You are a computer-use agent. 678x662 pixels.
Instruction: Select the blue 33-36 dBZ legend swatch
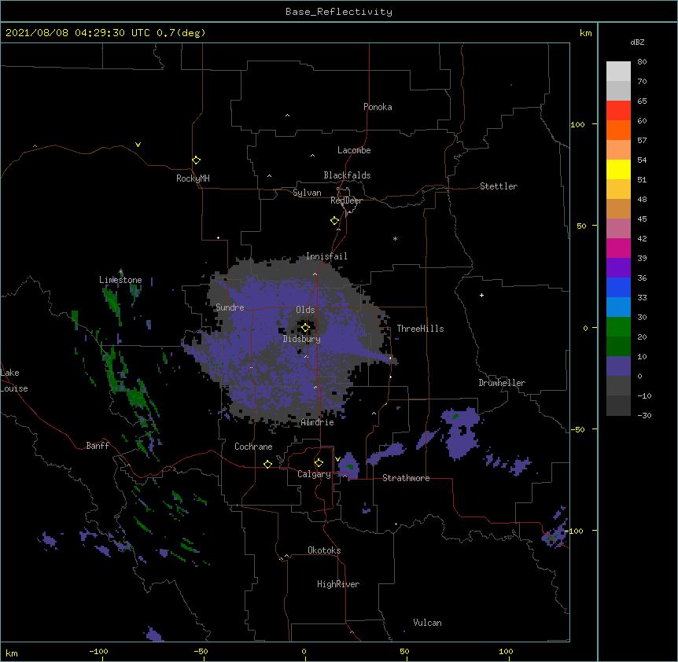coord(618,287)
